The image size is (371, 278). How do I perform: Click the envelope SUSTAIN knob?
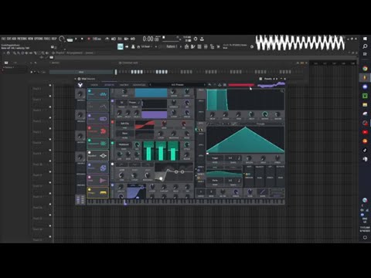point(265,114)
